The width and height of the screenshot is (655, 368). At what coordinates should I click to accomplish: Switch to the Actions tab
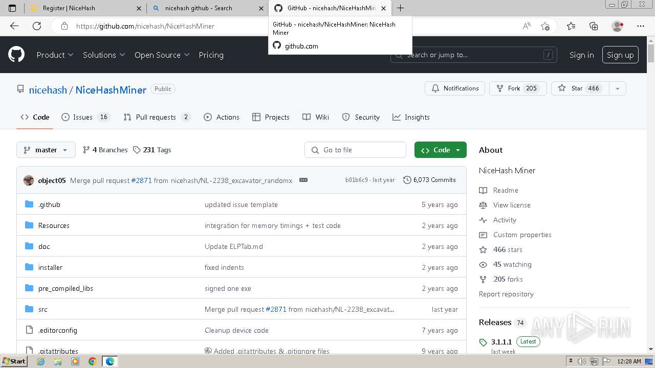(x=222, y=117)
